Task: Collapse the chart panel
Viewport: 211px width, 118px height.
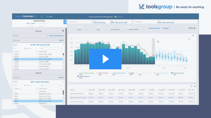Action: coord(193,36)
